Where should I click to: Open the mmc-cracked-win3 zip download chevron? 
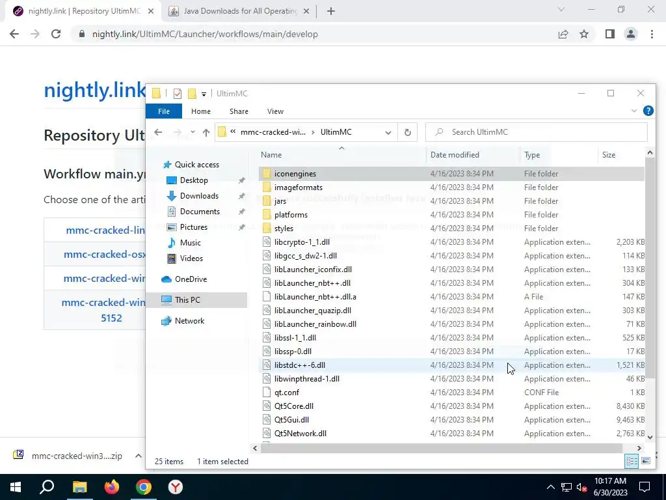click(x=139, y=456)
